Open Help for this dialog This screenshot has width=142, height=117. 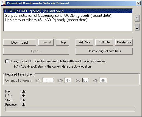[x=63, y=42]
